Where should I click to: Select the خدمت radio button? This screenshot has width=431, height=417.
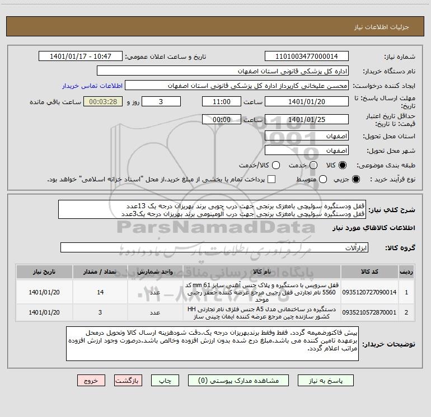coord(313,165)
